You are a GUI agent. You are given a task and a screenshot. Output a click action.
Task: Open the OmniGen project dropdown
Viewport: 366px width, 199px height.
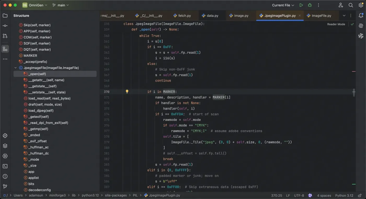coord(35,5)
